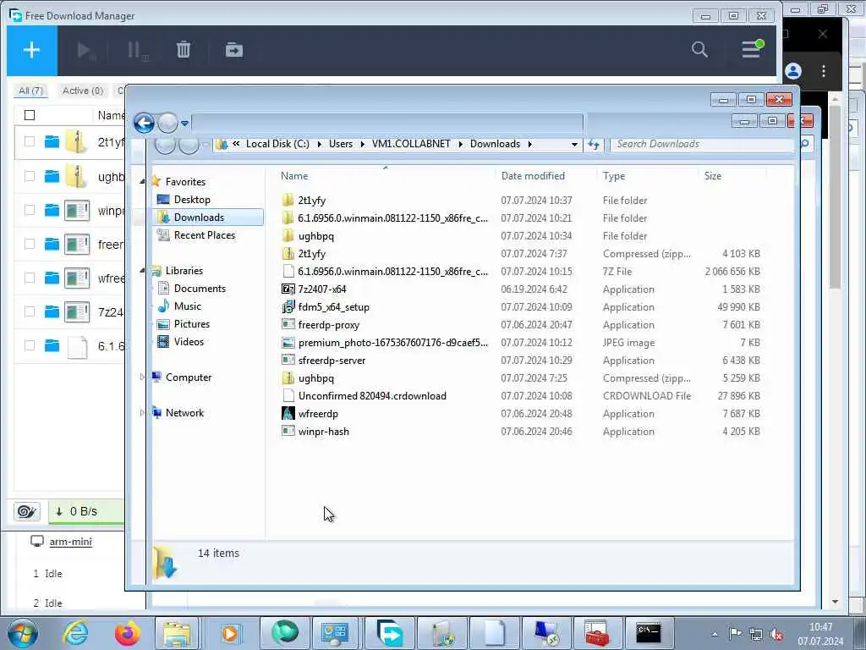
Task: Check the winpr download checkbox
Action: [x=30, y=210]
